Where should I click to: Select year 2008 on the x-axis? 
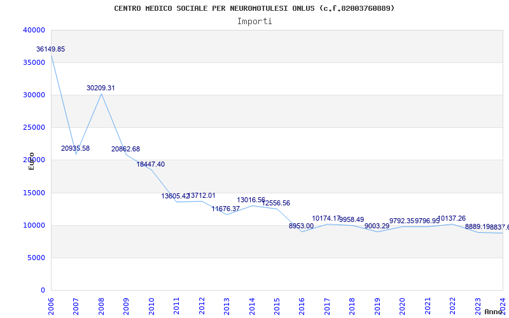(101, 305)
